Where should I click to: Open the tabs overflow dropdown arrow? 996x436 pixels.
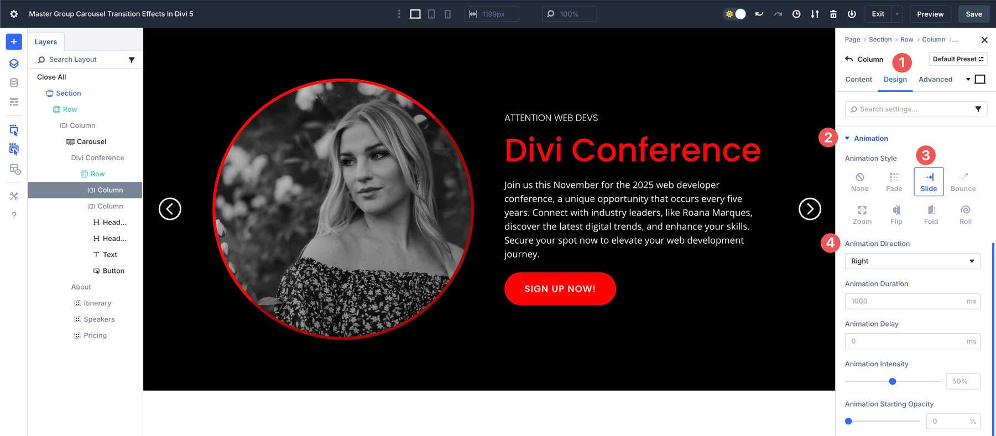coord(968,80)
